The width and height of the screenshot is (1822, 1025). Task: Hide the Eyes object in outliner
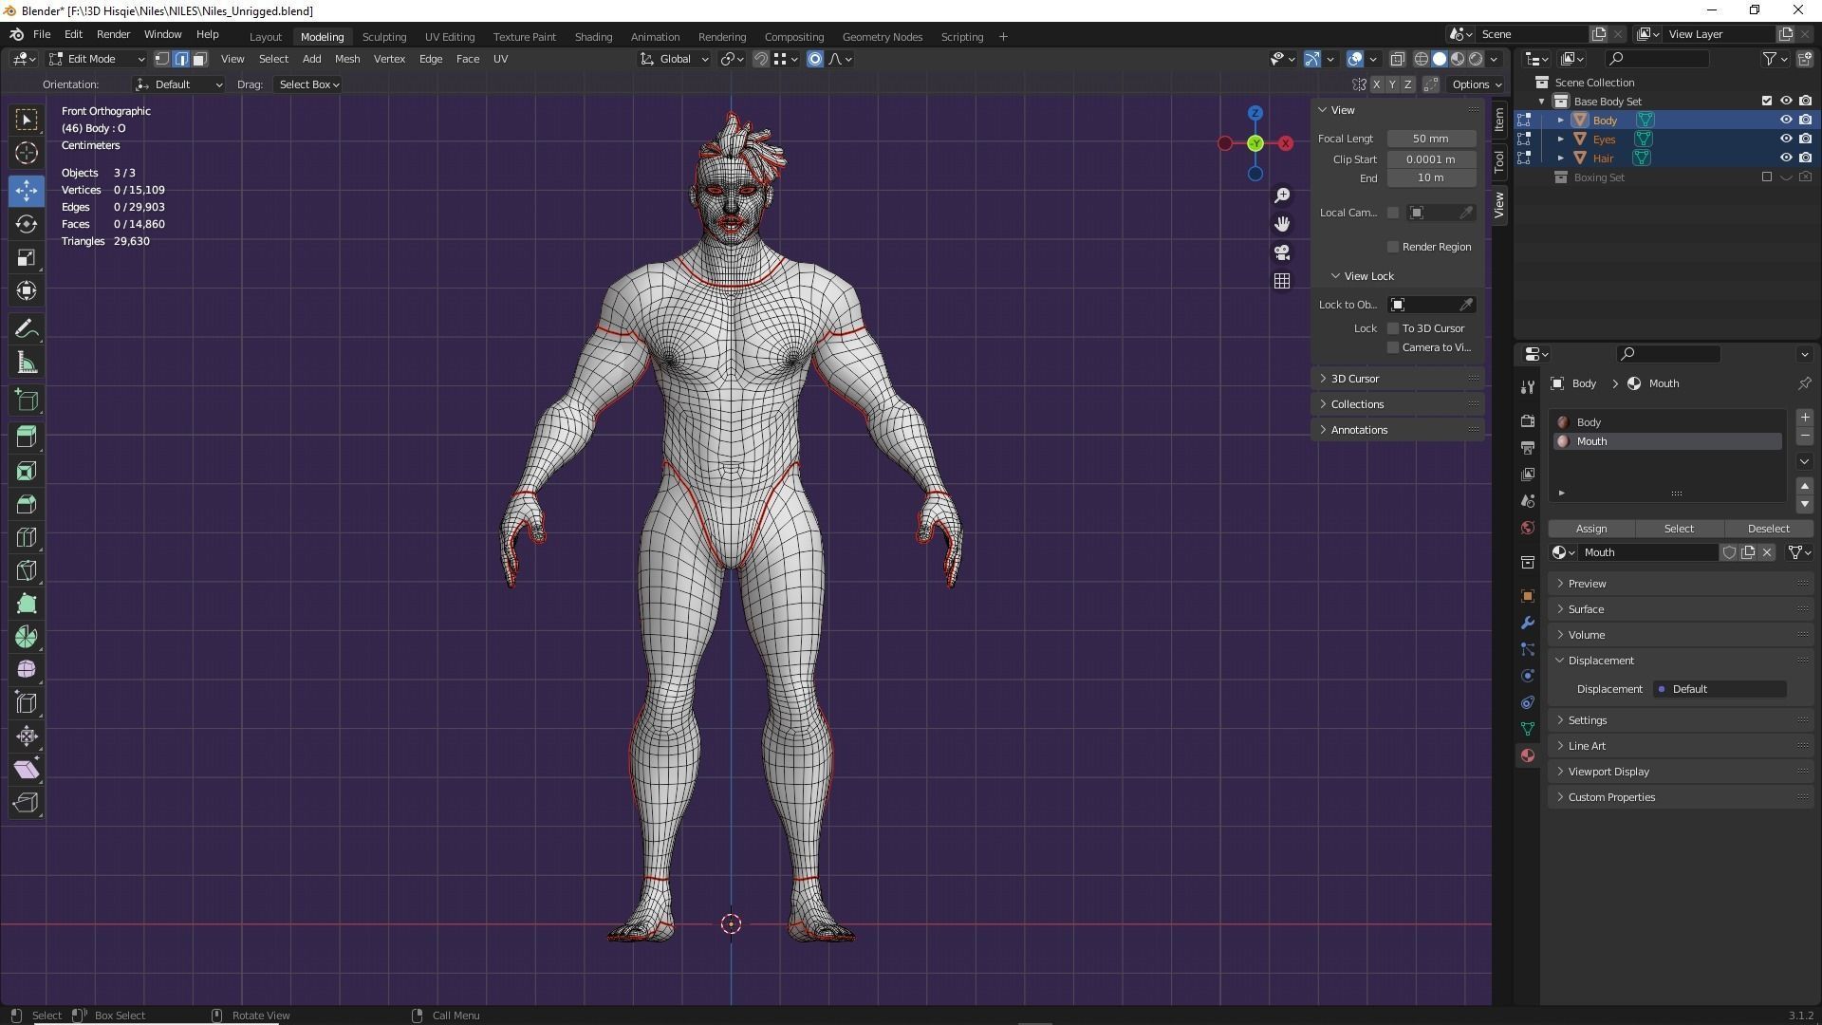1785,139
